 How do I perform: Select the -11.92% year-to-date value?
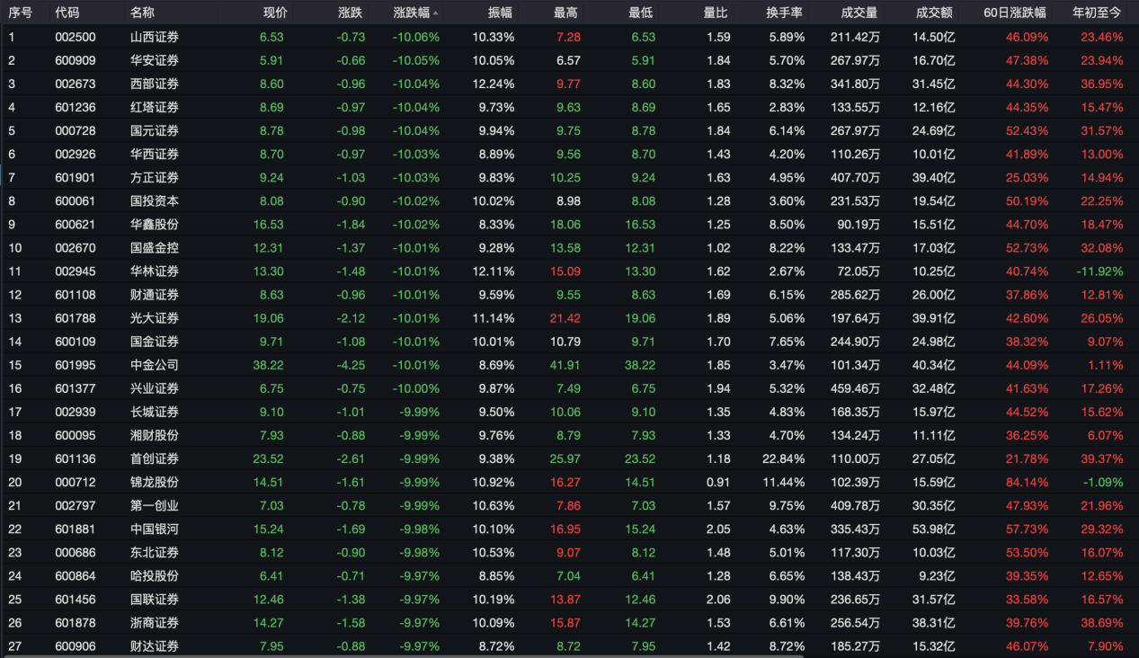(x=1099, y=271)
